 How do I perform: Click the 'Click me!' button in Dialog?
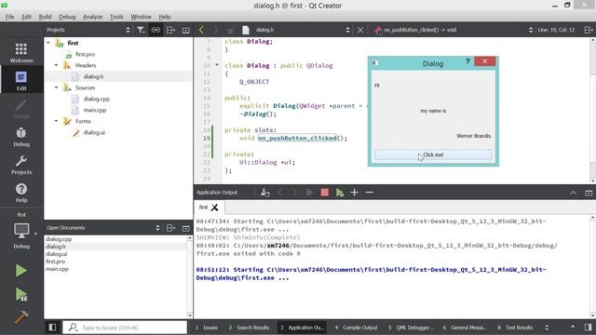(x=433, y=154)
